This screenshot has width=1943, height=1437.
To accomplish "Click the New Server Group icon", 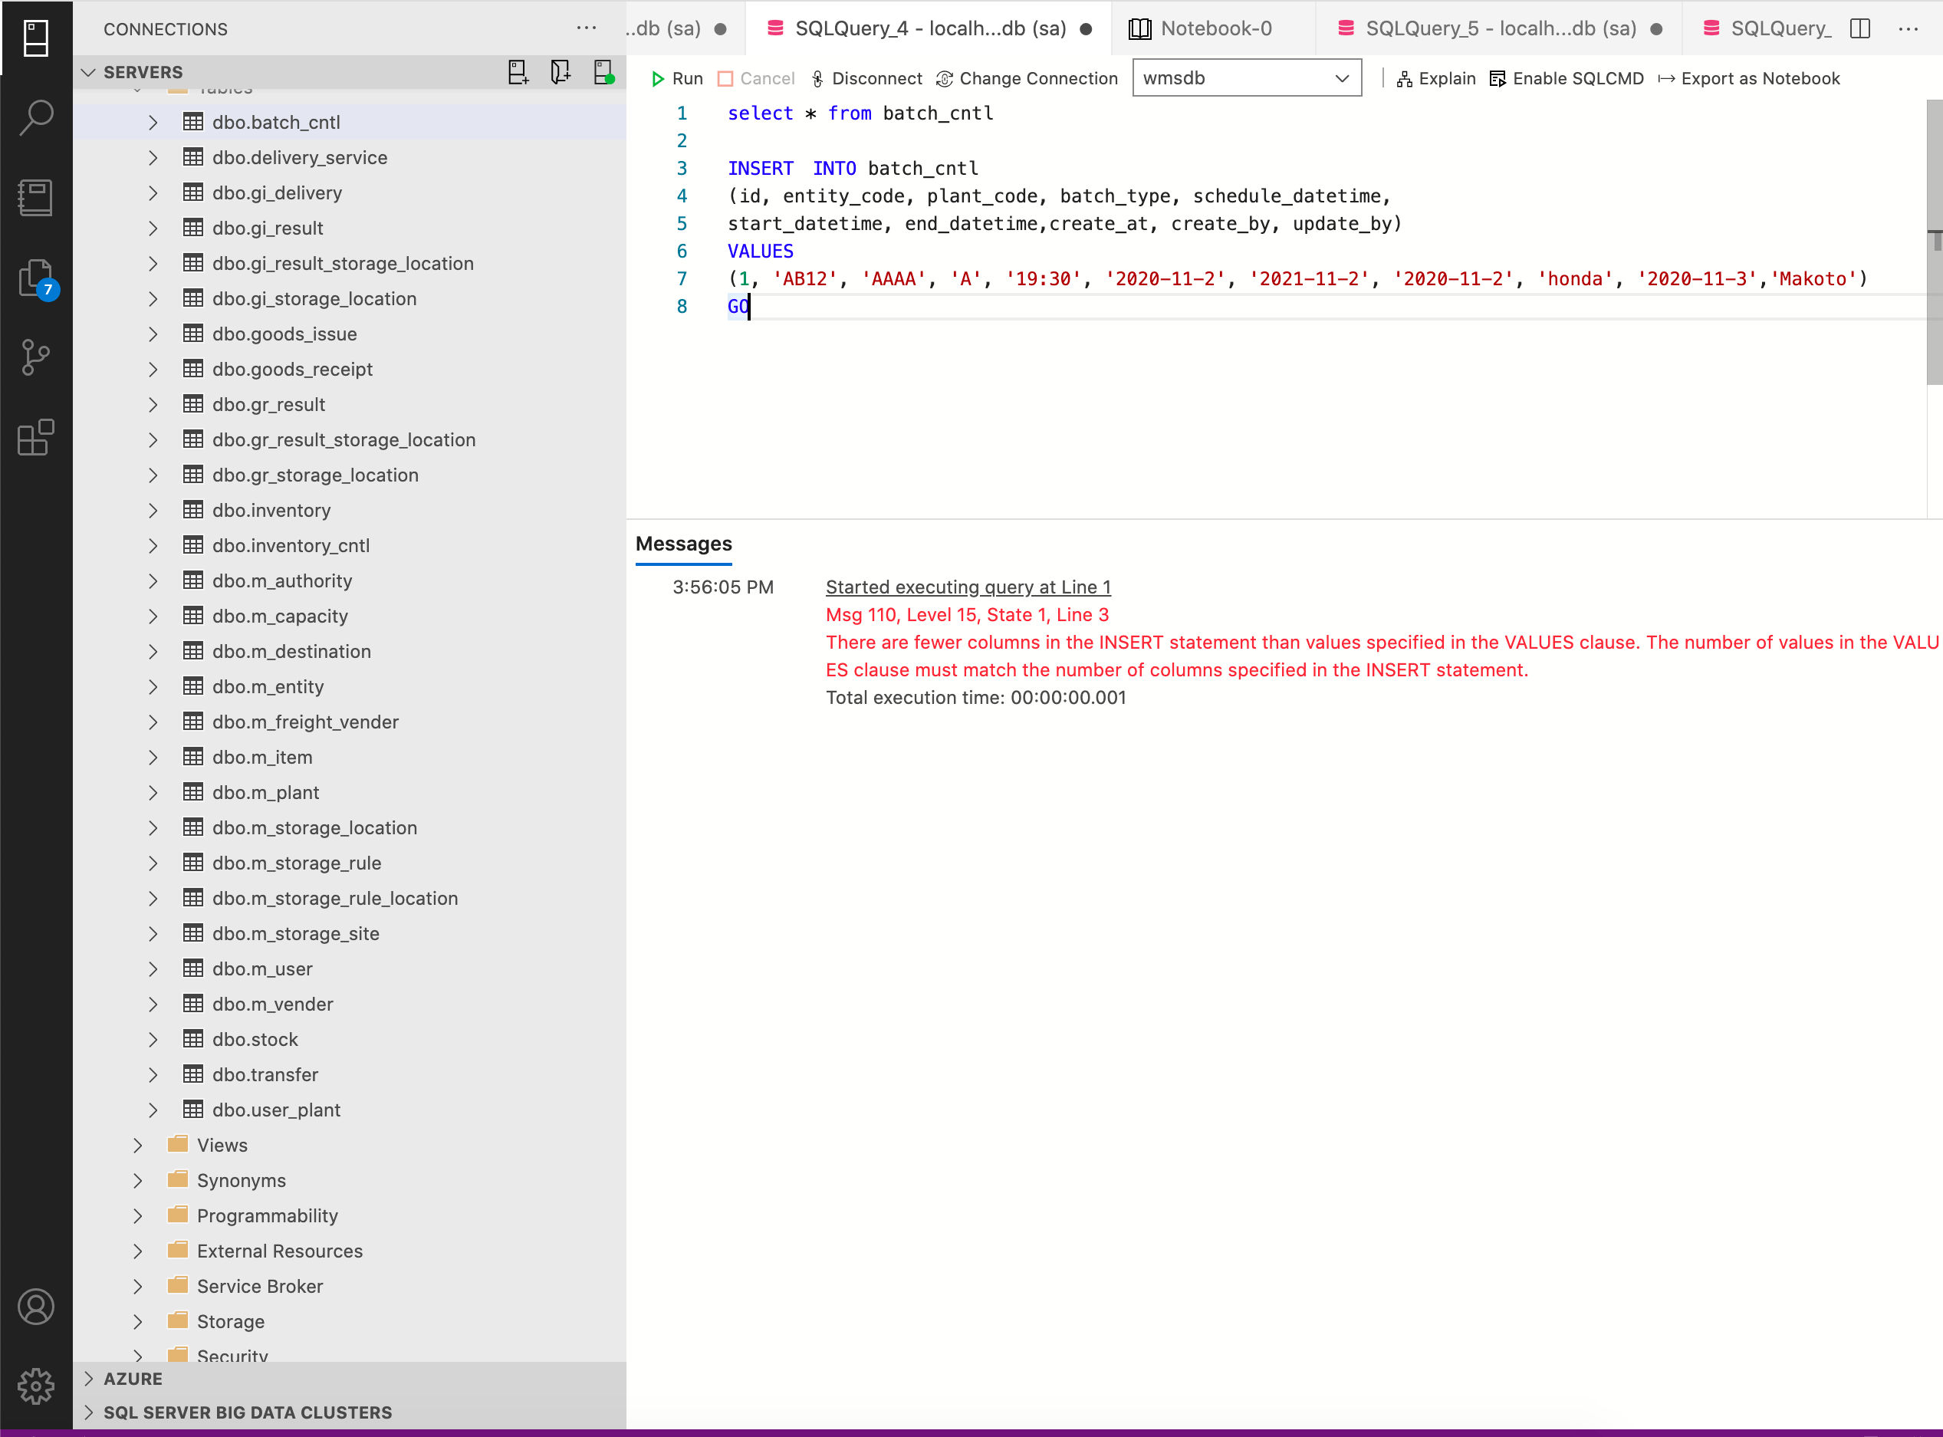I will tap(560, 72).
